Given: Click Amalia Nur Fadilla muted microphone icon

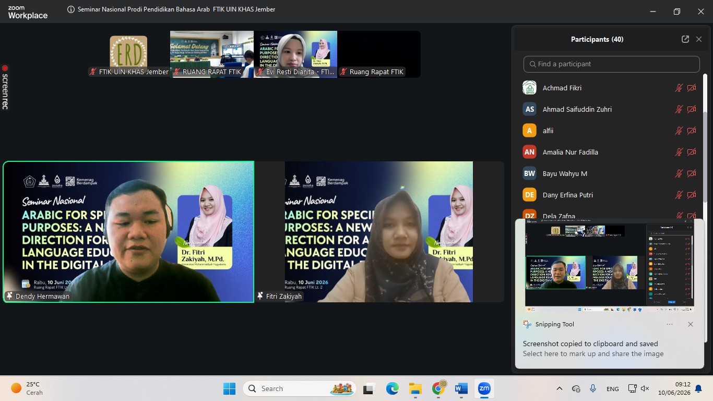Looking at the screenshot, I should pos(679,152).
